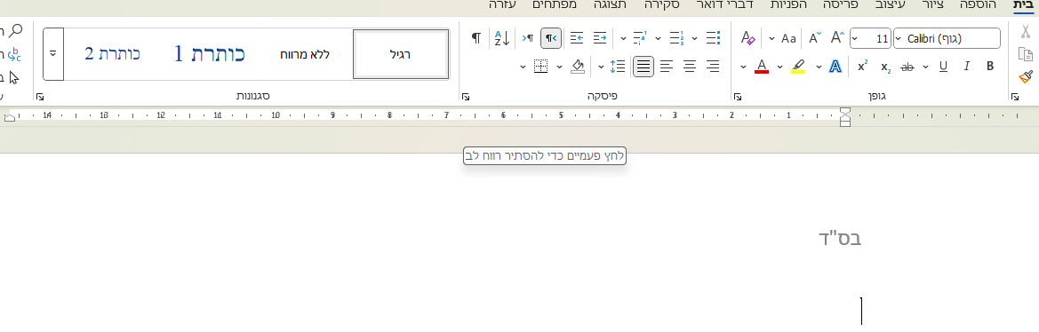Switch to the הפניות tab
The height and width of the screenshot is (332, 1039).
(x=787, y=4)
